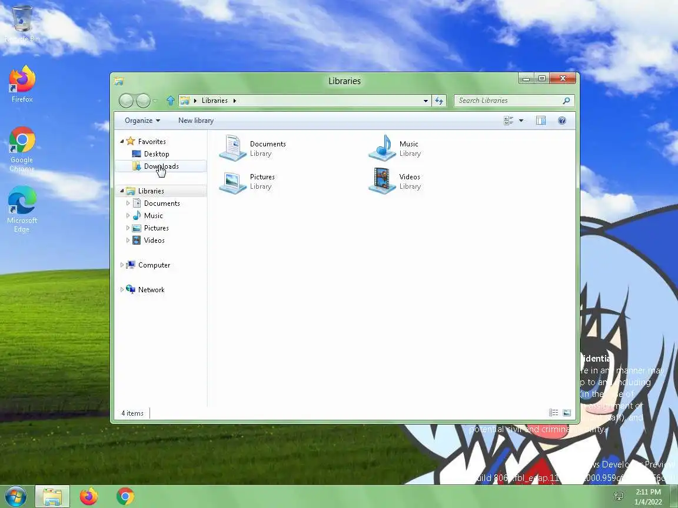The height and width of the screenshot is (508, 678).
Task: Click File Explorer on the taskbar
Action: 52,496
